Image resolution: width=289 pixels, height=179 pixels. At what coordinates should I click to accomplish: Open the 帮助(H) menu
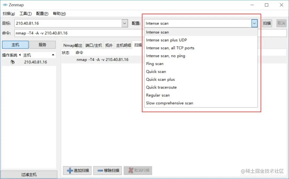pos(59,14)
